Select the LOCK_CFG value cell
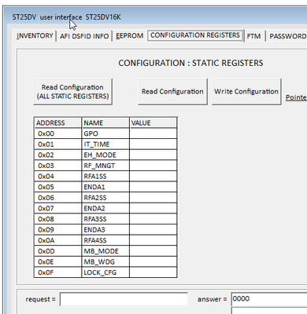The image size is (307, 314). pos(153,272)
